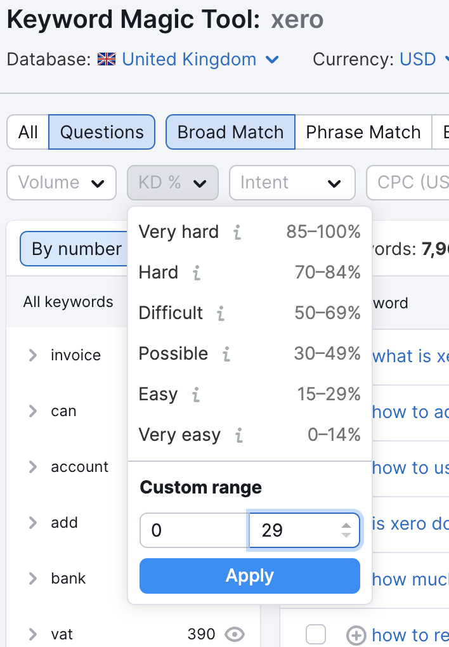
Task: Click info icon next to Difficult
Action: click(x=220, y=314)
